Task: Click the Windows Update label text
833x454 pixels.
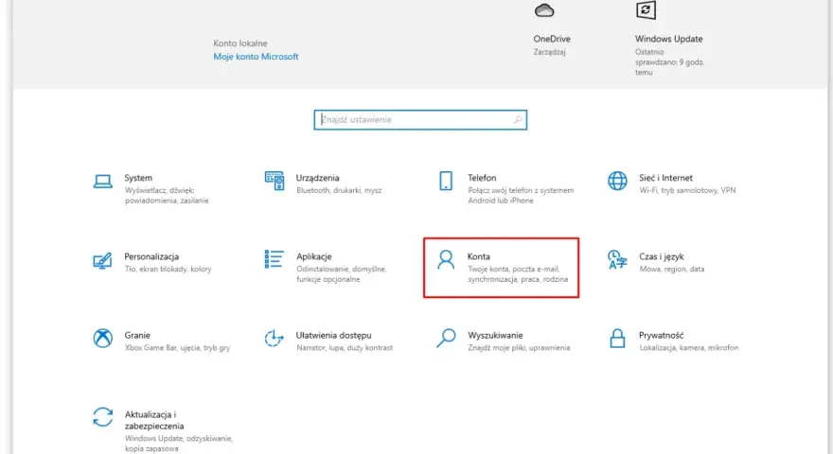Action: pos(669,39)
